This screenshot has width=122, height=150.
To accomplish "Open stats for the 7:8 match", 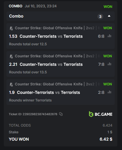I will pos(109,64).
